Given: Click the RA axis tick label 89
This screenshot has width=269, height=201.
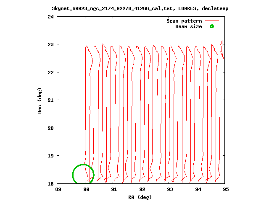Looking at the screenshot, I should (58, 189).
